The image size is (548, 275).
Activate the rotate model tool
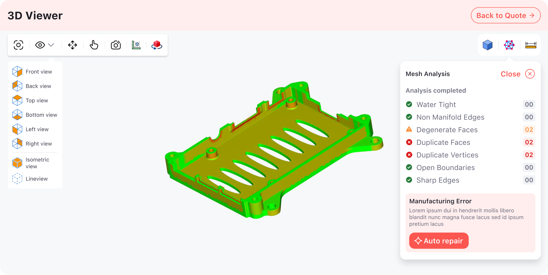(x=157, y=45)
